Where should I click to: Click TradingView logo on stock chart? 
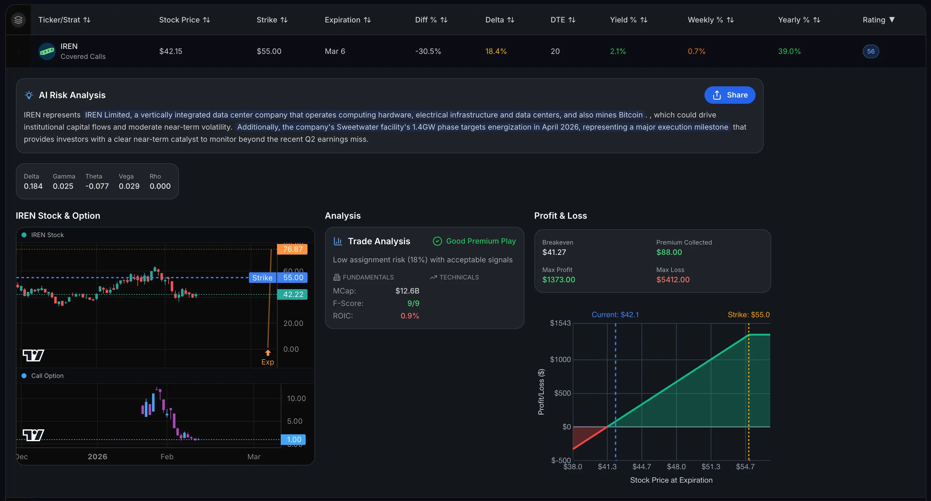click(x=33, y=355)
